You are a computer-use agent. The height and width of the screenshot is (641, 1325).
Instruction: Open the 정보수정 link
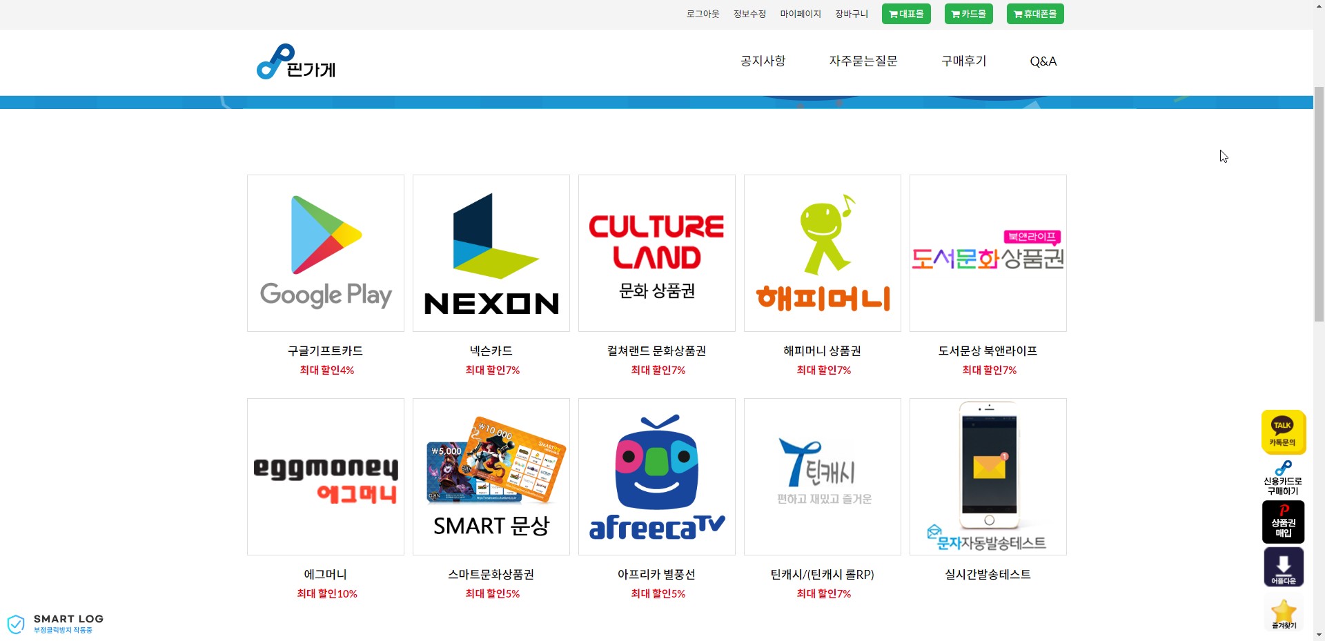tap(749, 14)
